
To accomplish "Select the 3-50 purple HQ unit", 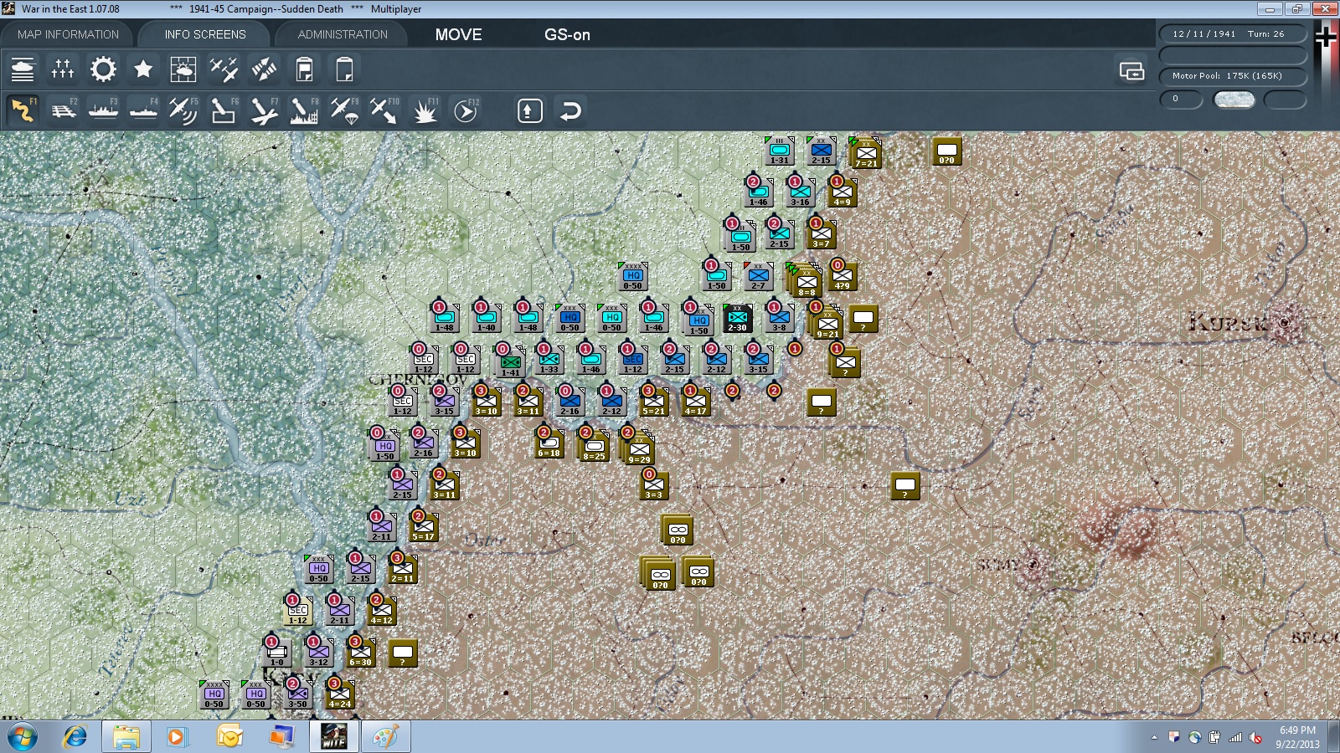I will (x=297, y=694).
